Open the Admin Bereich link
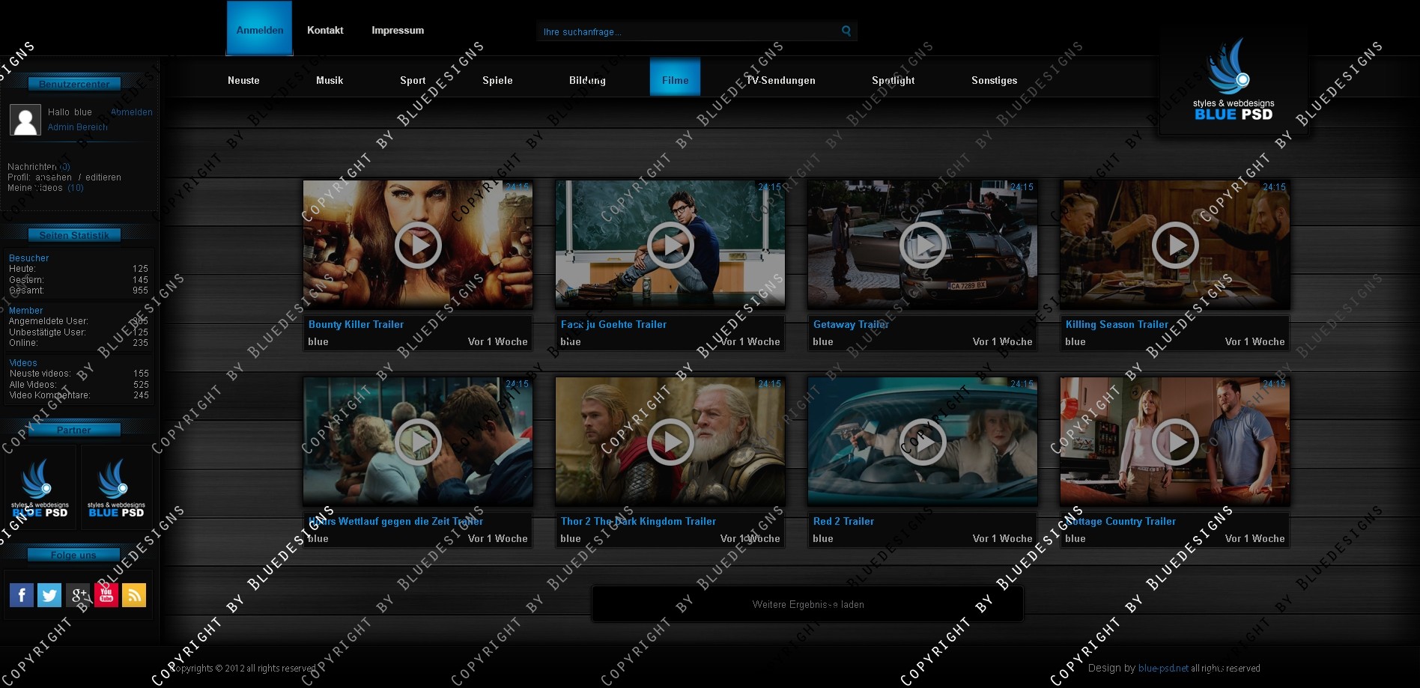The height and width of the screenshot is (688, 1420). [x=78, y=127]
